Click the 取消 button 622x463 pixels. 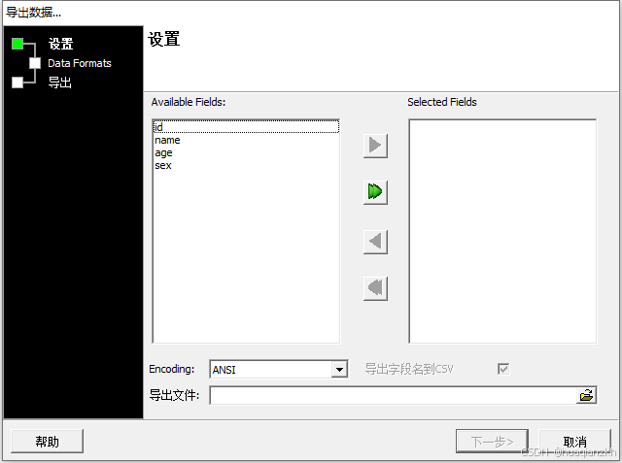point(574,442)
